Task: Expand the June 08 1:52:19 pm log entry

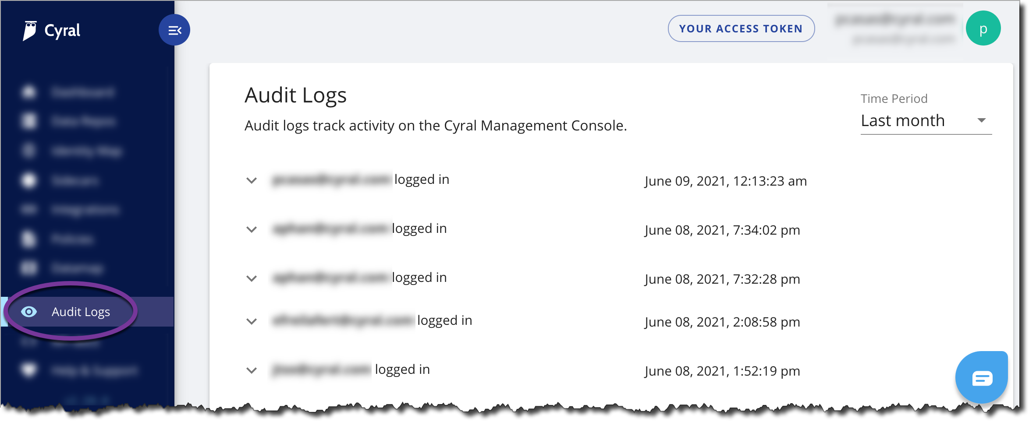Action: (252, 370)
